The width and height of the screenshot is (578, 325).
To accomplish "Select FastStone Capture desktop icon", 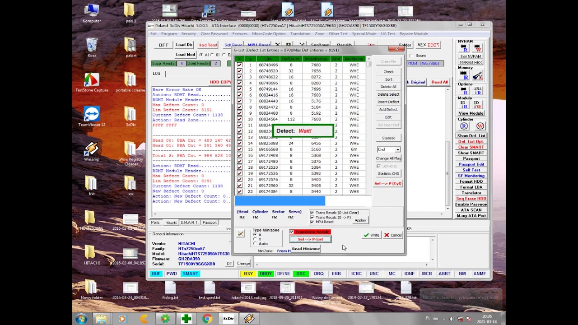I will 92,83.
